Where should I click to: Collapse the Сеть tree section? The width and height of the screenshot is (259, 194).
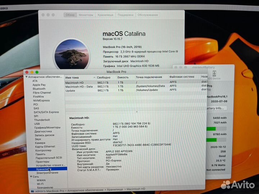pyautogui.click(x=31, y=176)
